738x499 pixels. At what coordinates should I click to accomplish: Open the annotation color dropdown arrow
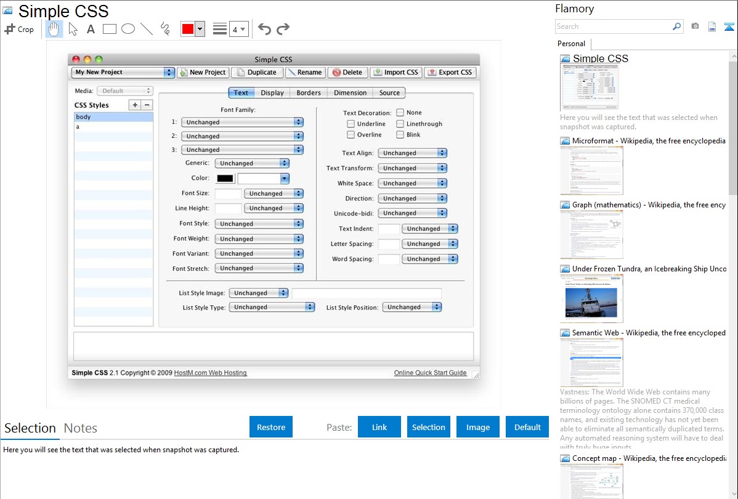(x=200, y=29)
